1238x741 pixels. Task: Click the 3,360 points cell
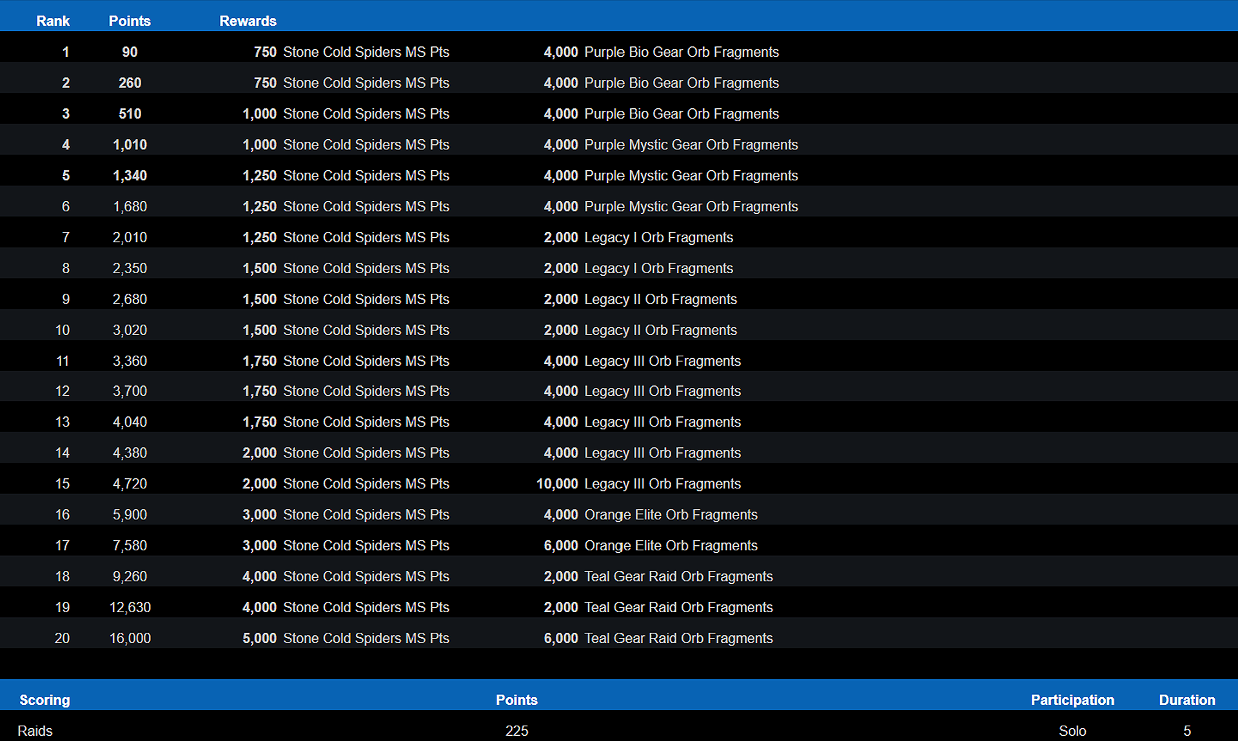click(x=130, y=361)
